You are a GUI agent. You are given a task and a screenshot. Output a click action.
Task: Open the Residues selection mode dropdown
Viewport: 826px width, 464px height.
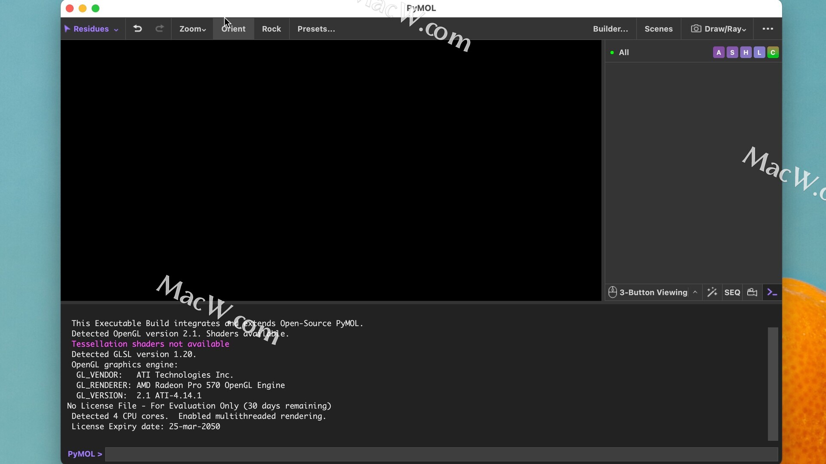click(91, 29)
